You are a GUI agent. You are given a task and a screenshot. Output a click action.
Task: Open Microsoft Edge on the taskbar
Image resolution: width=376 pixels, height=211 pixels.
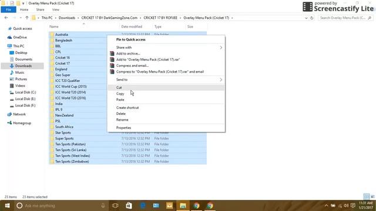142,206
